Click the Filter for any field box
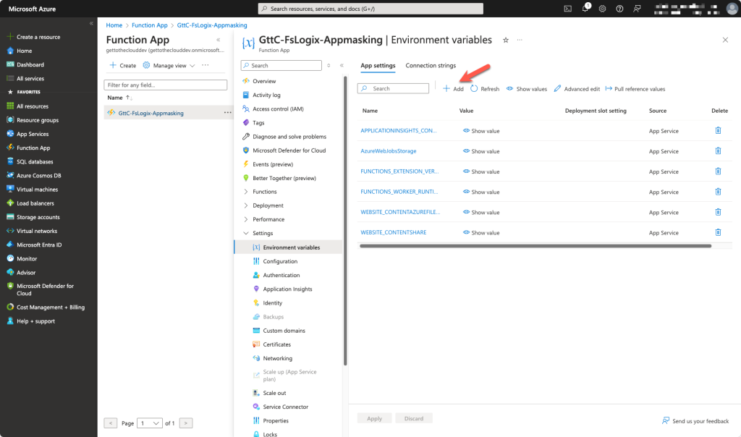This screenshot has height=437, width=741. click(x=166, y=85)
